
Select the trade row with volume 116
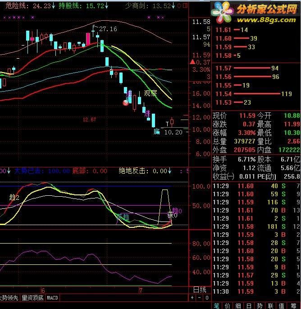point(256,202)
